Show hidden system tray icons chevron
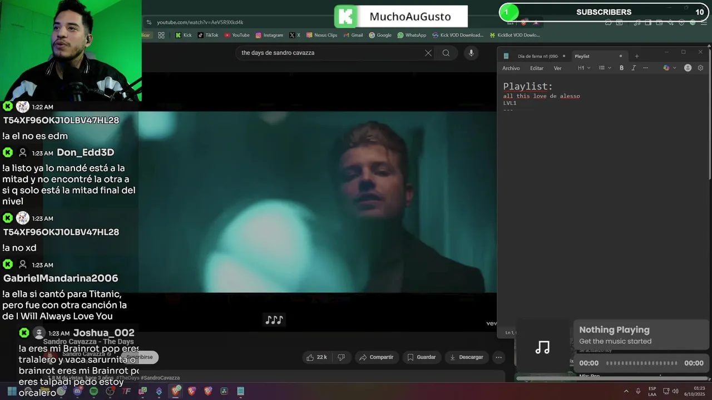 tap(626, 391)
